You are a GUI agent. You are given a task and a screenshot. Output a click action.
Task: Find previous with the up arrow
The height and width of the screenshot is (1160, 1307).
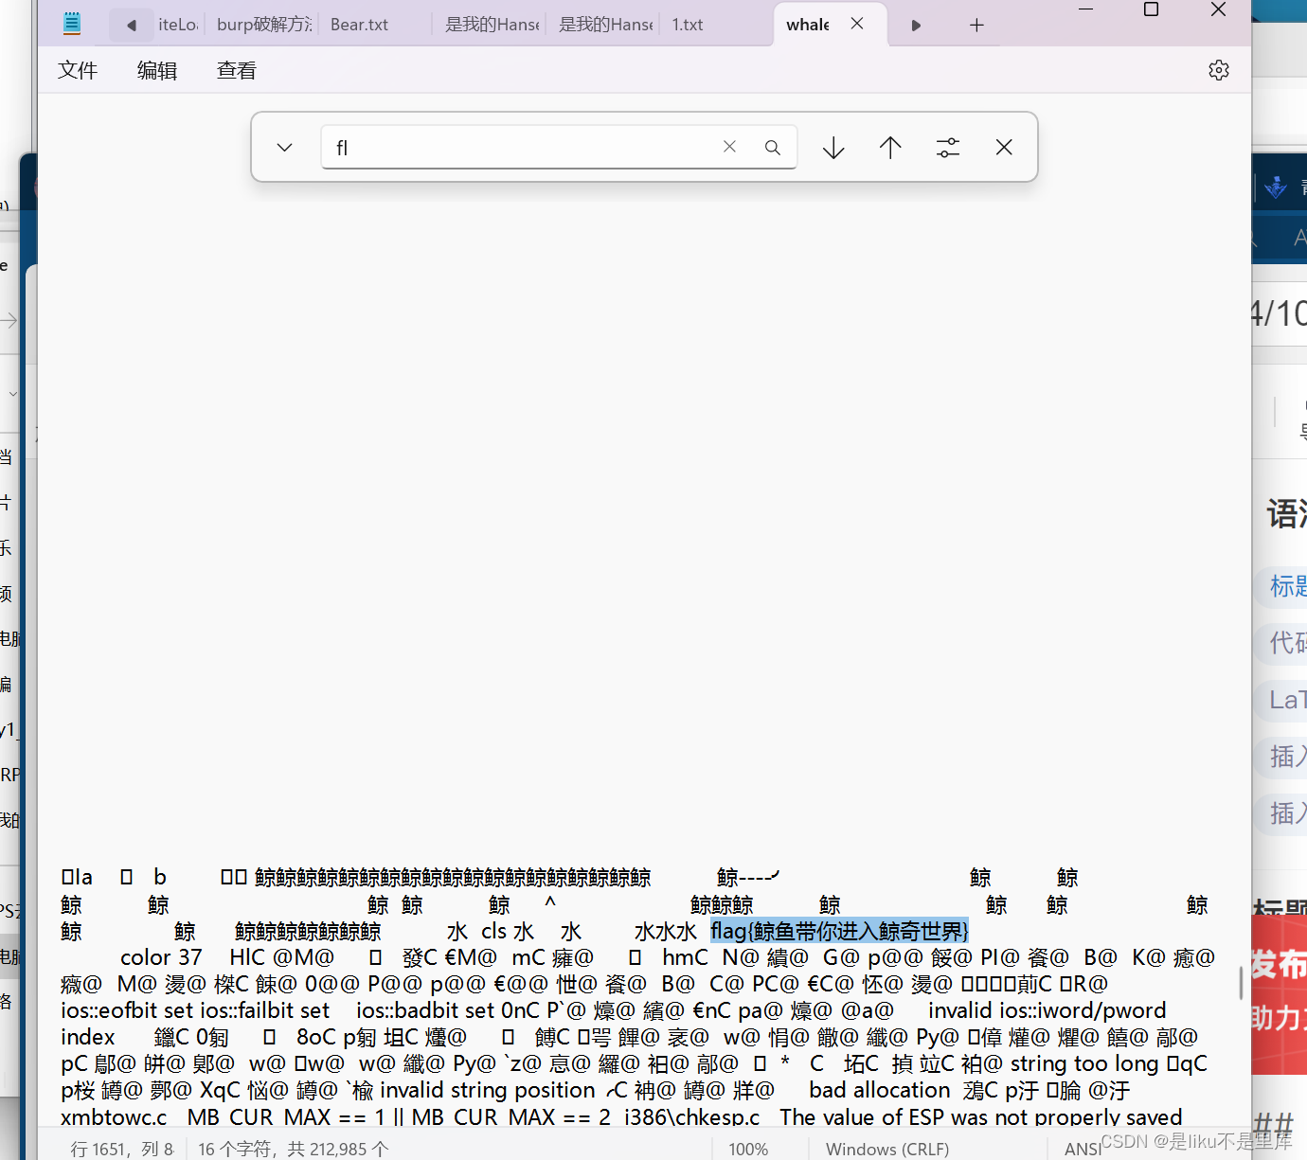pos(890,148)
